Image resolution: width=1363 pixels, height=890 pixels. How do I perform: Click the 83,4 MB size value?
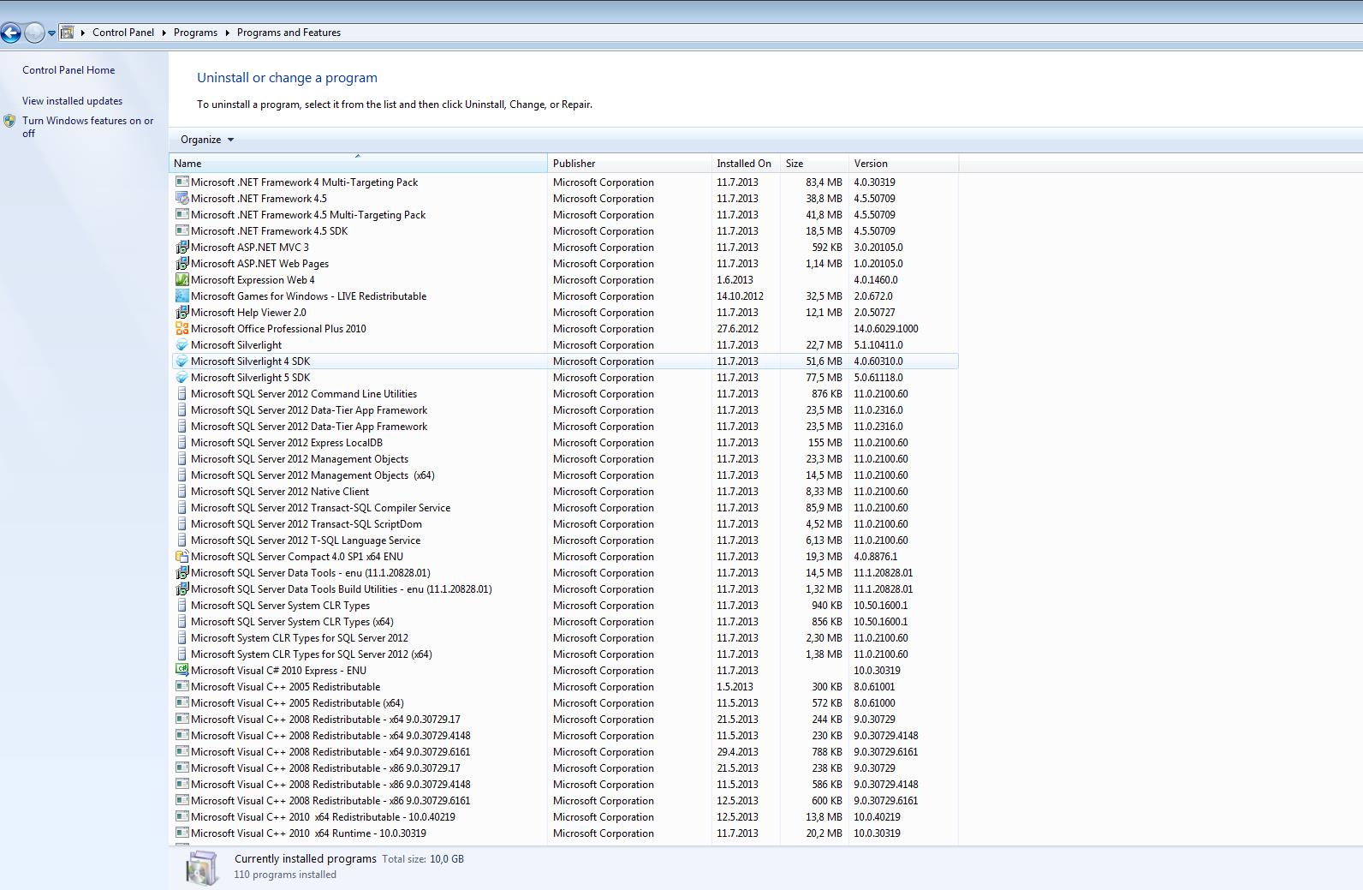824,182
